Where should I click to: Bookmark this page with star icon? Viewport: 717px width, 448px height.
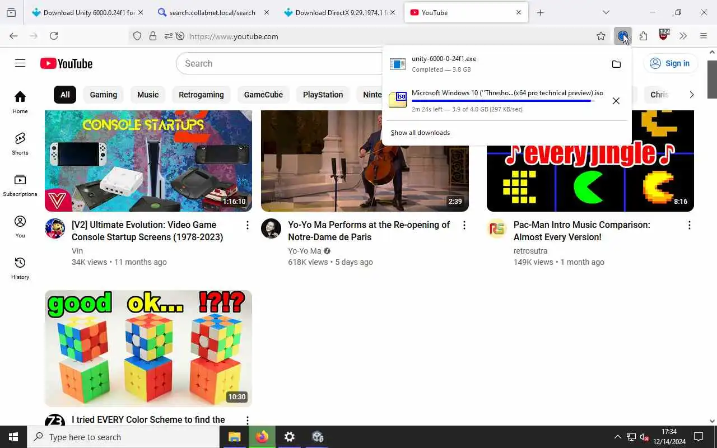[x=601, y=36]
